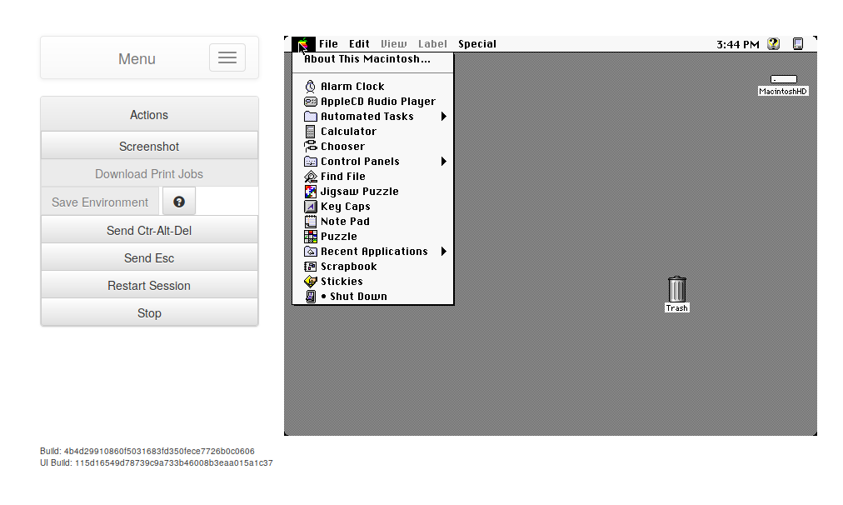The width and height of the screenshot is (843, 505).
Task: Open the Find File icon
Action: point(310,177)
